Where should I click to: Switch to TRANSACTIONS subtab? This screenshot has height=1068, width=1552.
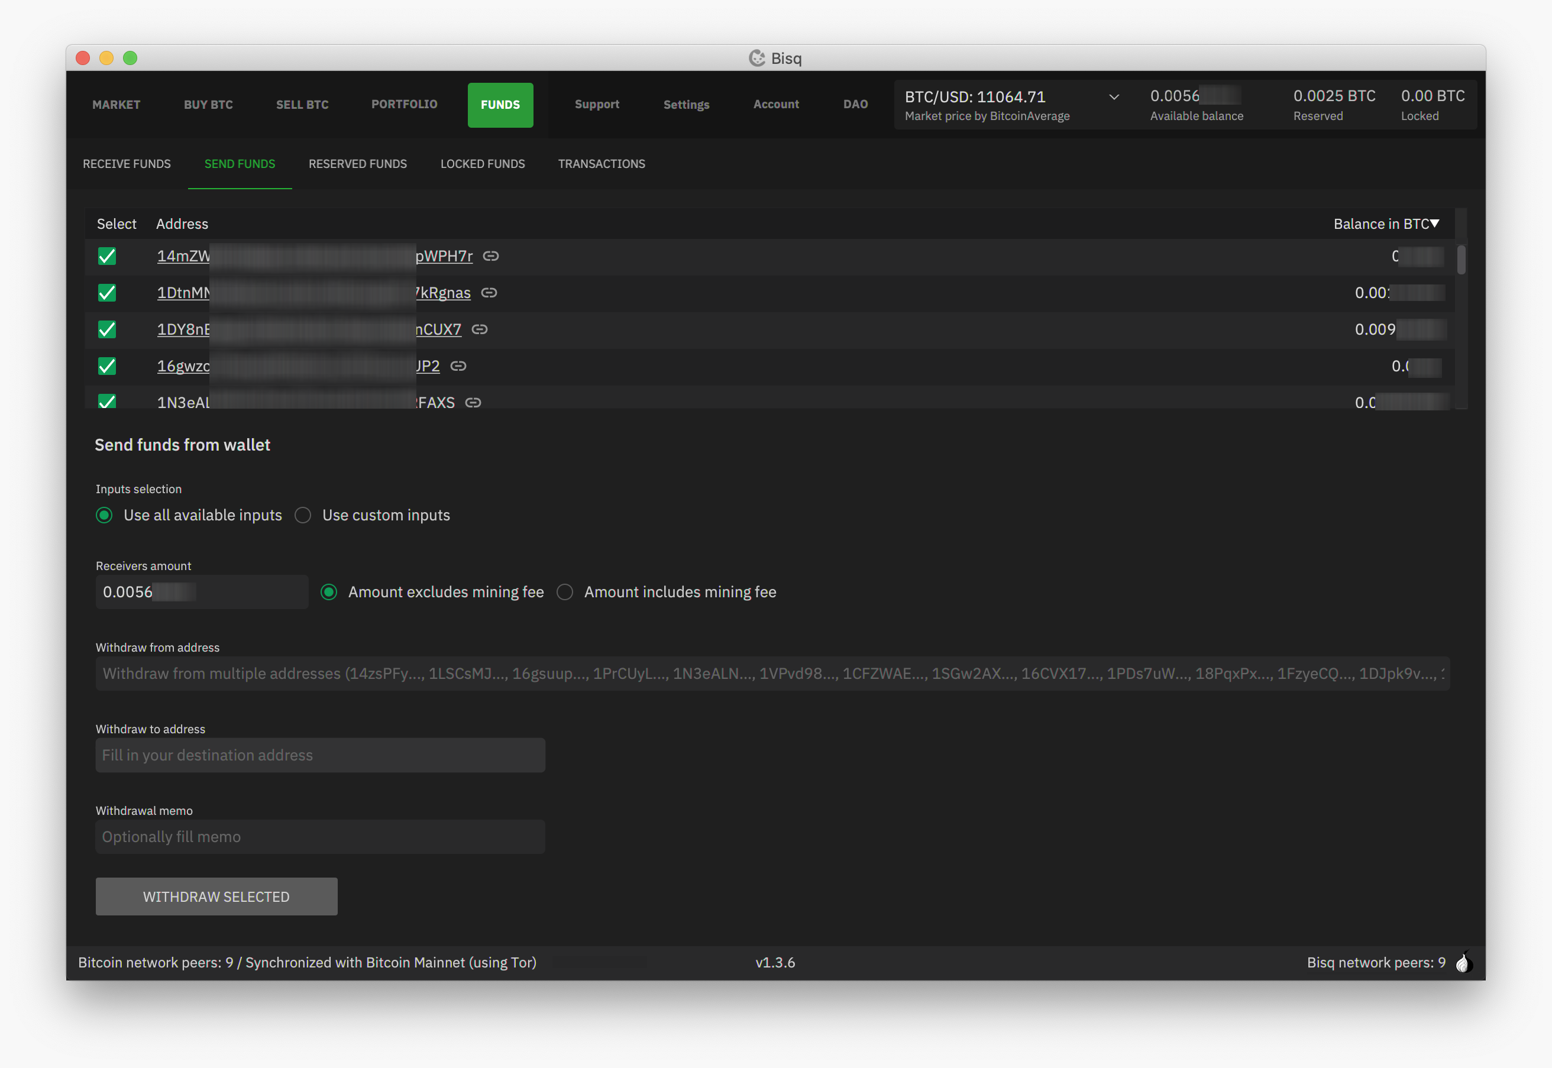pos(602,164)
